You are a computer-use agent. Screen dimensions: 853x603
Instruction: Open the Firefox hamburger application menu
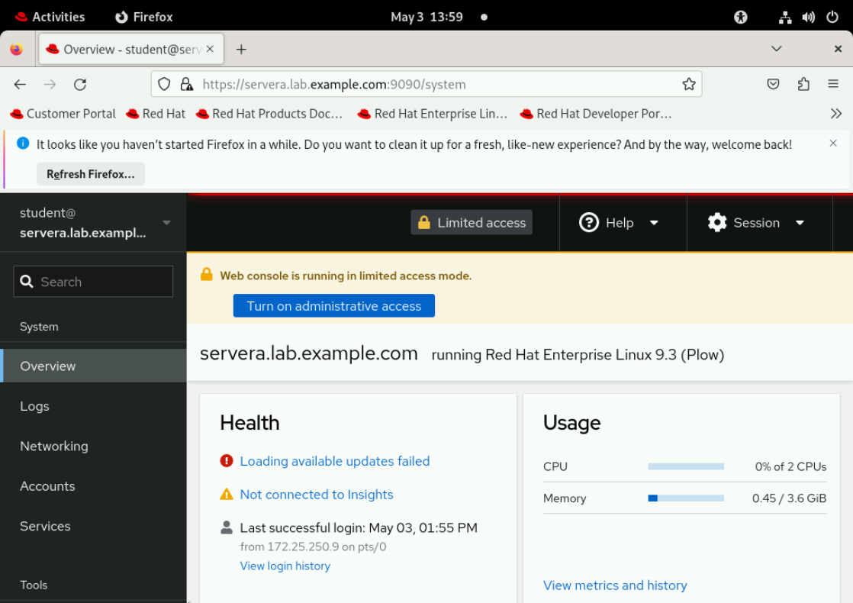coord(833,85)
